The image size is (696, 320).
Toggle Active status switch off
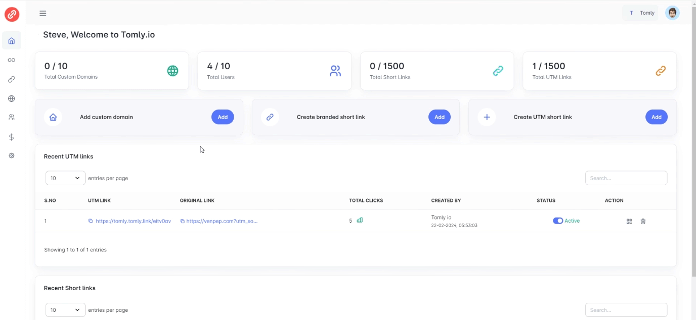(558, 221)
